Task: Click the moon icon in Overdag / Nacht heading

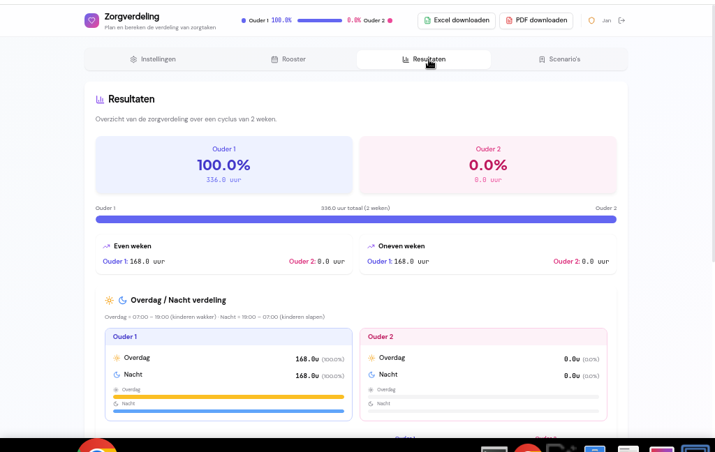Action: tap(122, 301)
